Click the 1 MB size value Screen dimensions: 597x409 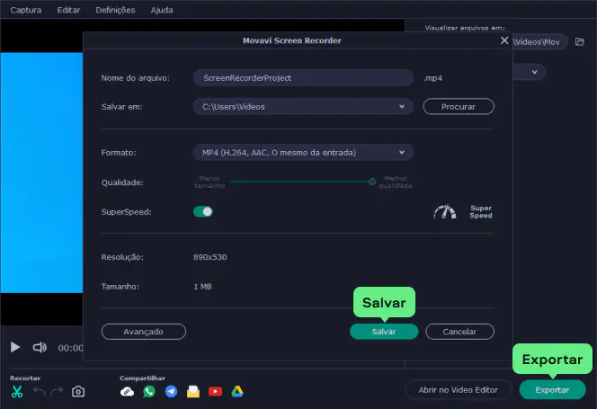(202, 287)
